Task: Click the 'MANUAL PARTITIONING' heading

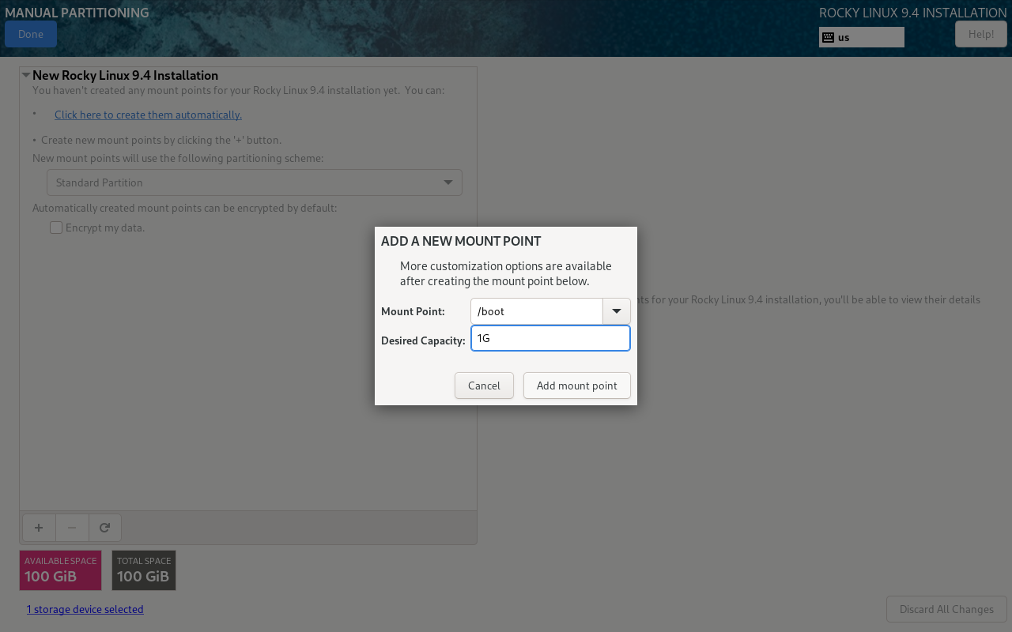Action: point(77,13)
